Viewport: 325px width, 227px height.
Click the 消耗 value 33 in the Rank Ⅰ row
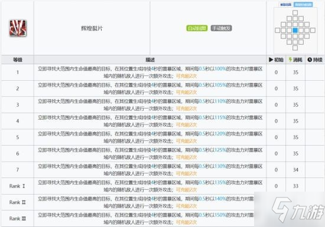(x=295, y=186)
